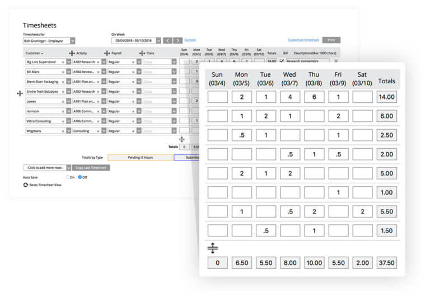Clear the Regular payroll in the Bill Mars row

point(133,72)
